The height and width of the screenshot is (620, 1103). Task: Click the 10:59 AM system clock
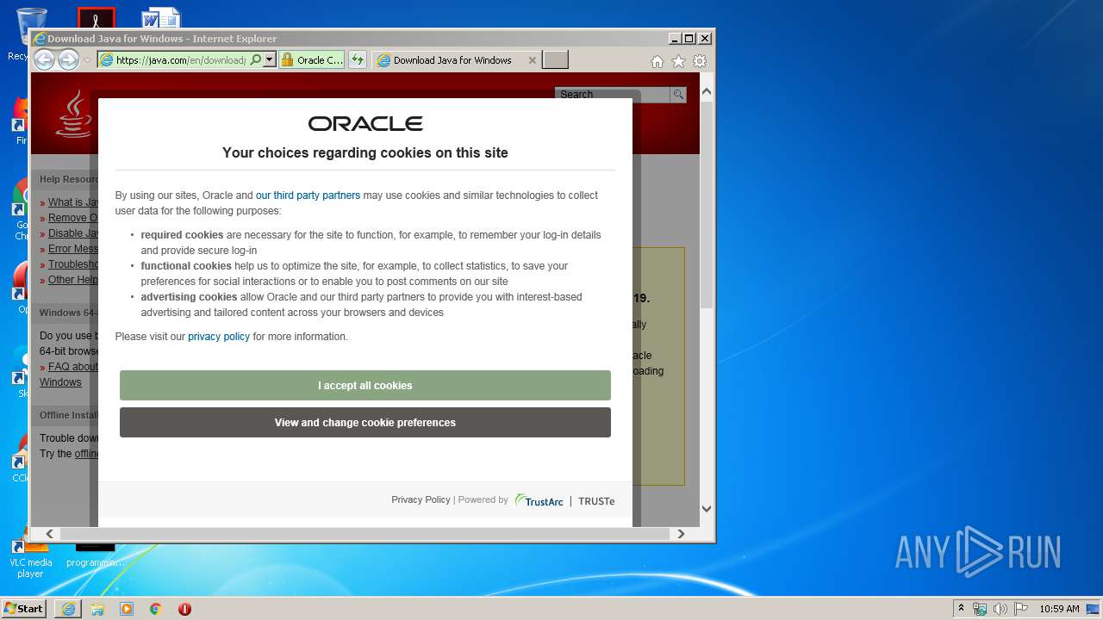[x=1059, y=609]
